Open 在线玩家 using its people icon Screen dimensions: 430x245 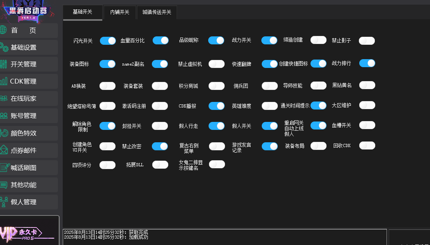pyautogui.click(x=4, y=98)
